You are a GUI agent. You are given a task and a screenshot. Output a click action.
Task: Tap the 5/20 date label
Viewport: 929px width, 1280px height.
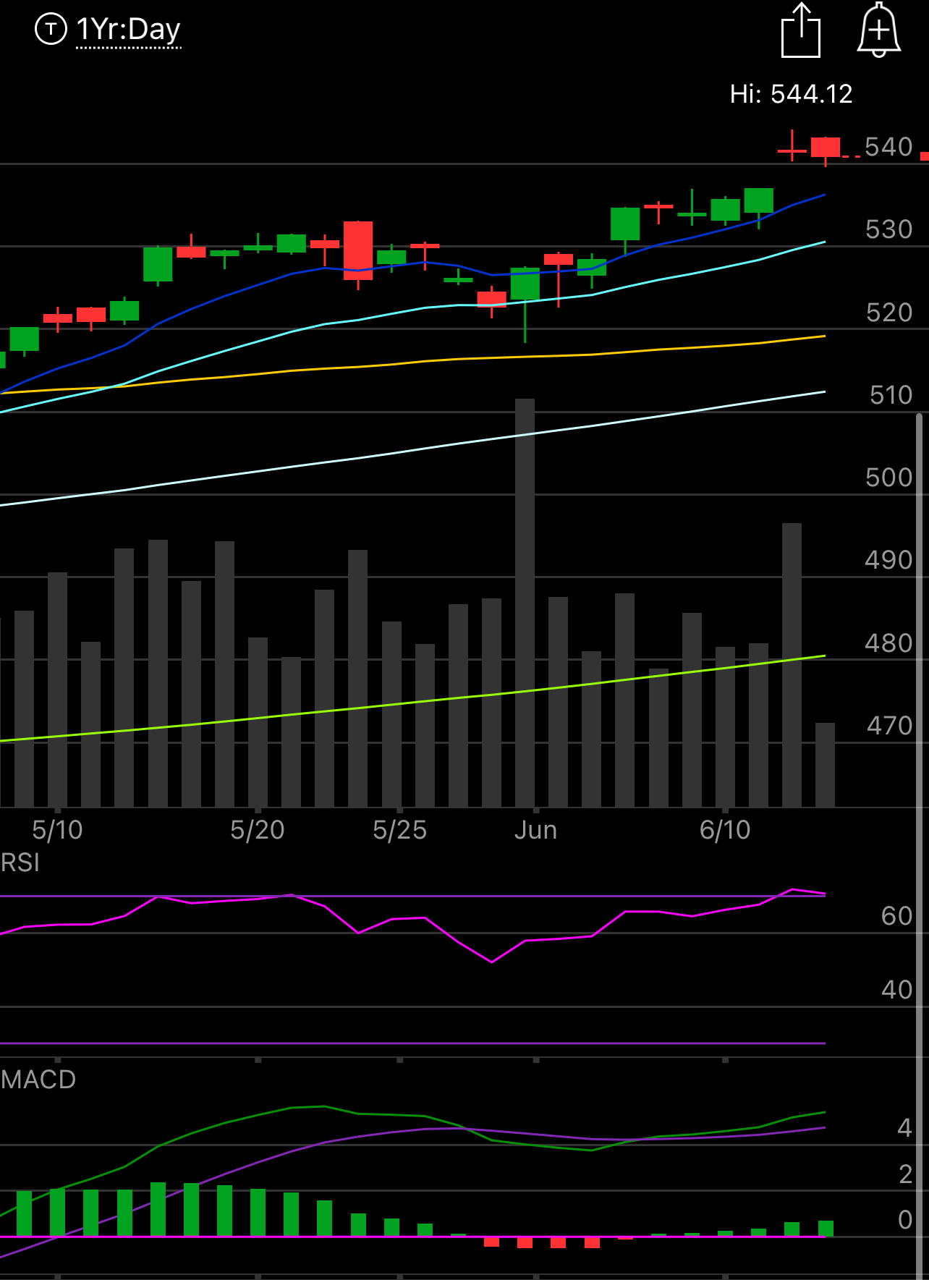point(258,830)
